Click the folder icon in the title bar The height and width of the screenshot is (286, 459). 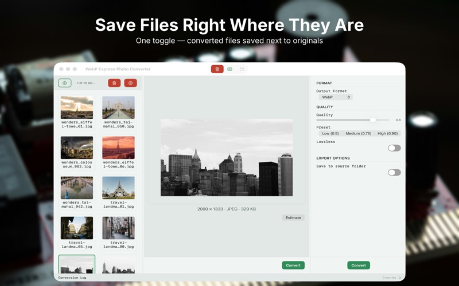(242, 69)
